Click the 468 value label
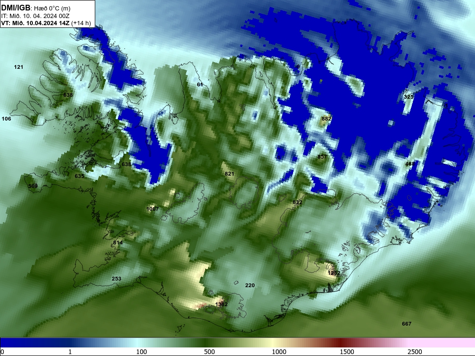Screen dimensions: 475x356 click(410, 164)
